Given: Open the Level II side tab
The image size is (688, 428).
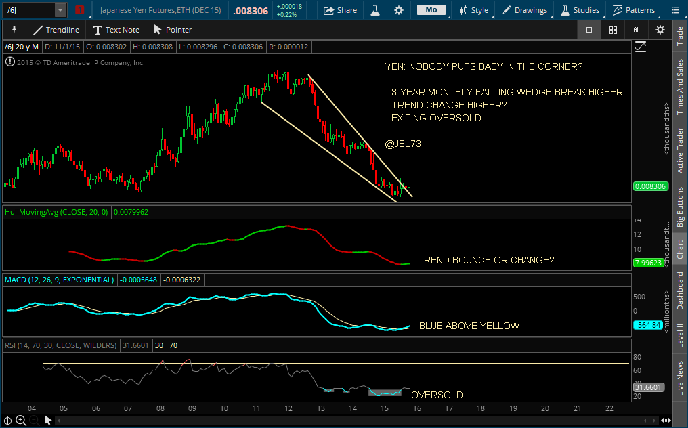Looking at the screenshot, I should coord(680,335).
